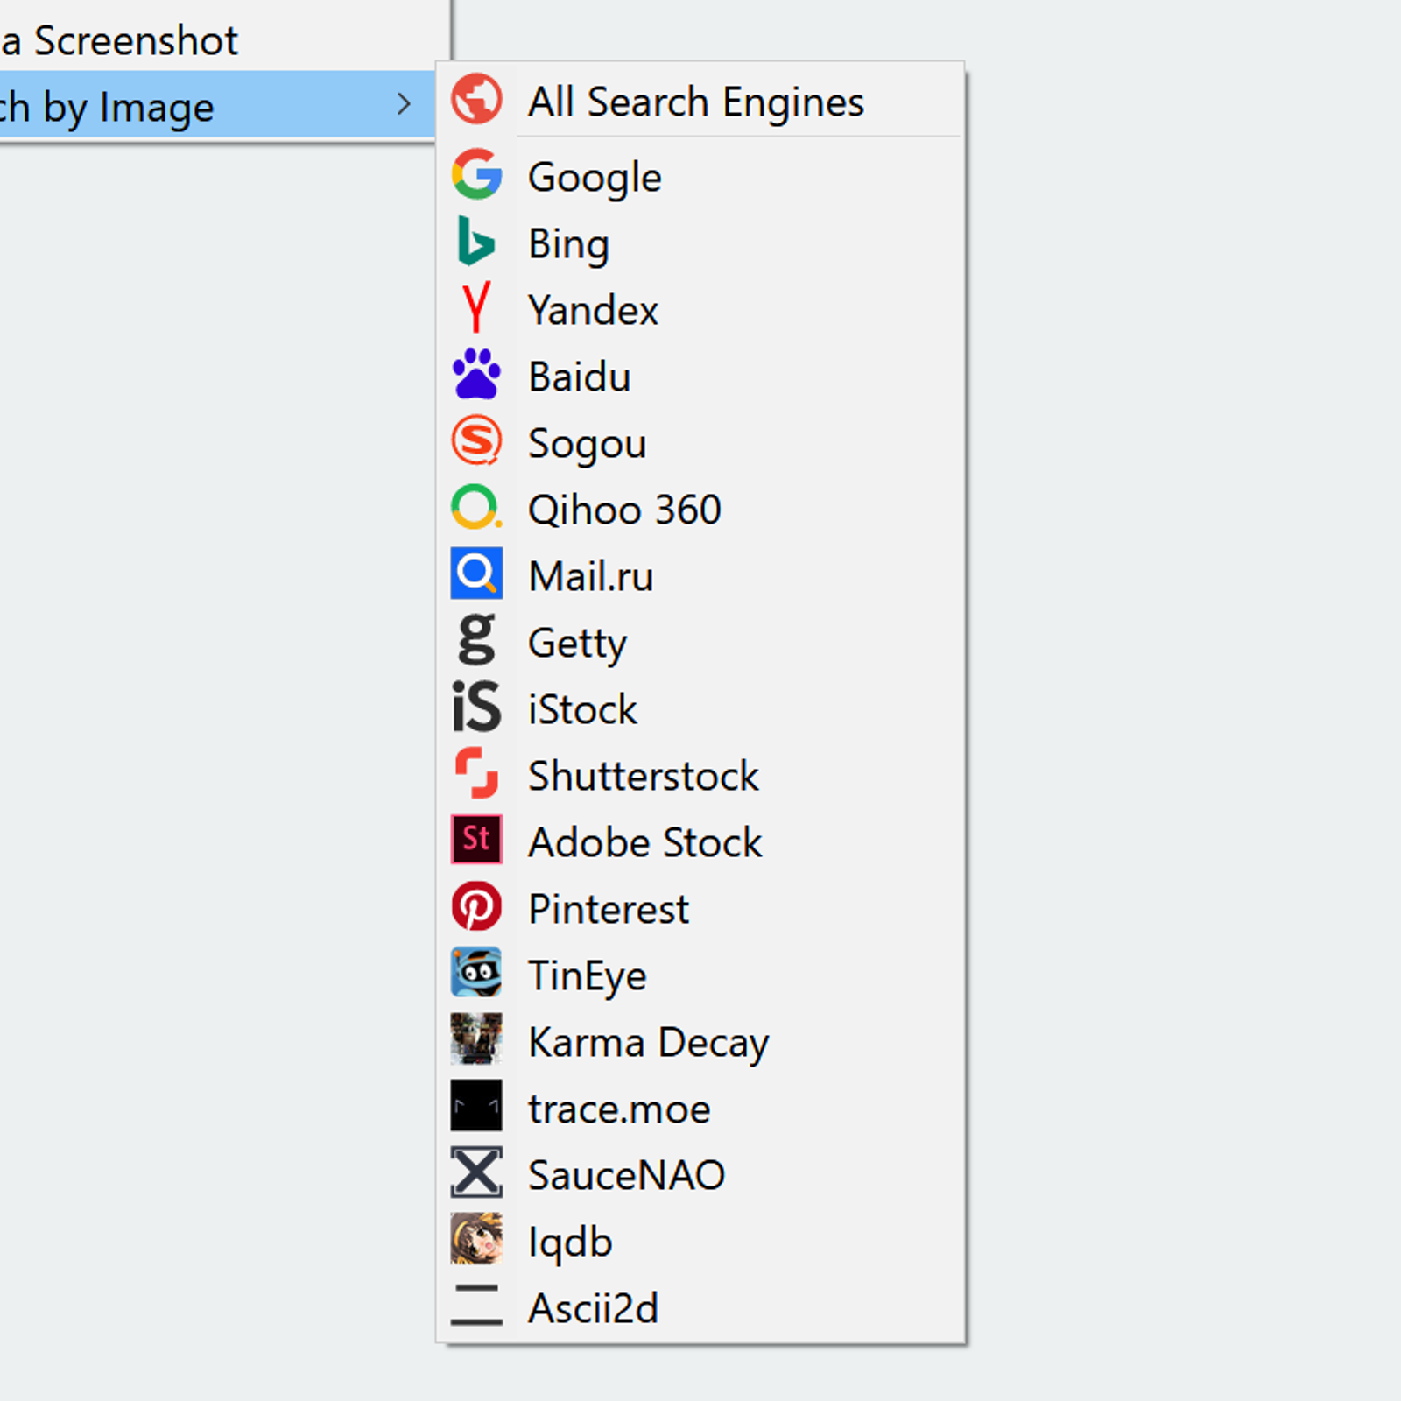
Task: Pick the Sogou text entry
Action: pos(587,444)
